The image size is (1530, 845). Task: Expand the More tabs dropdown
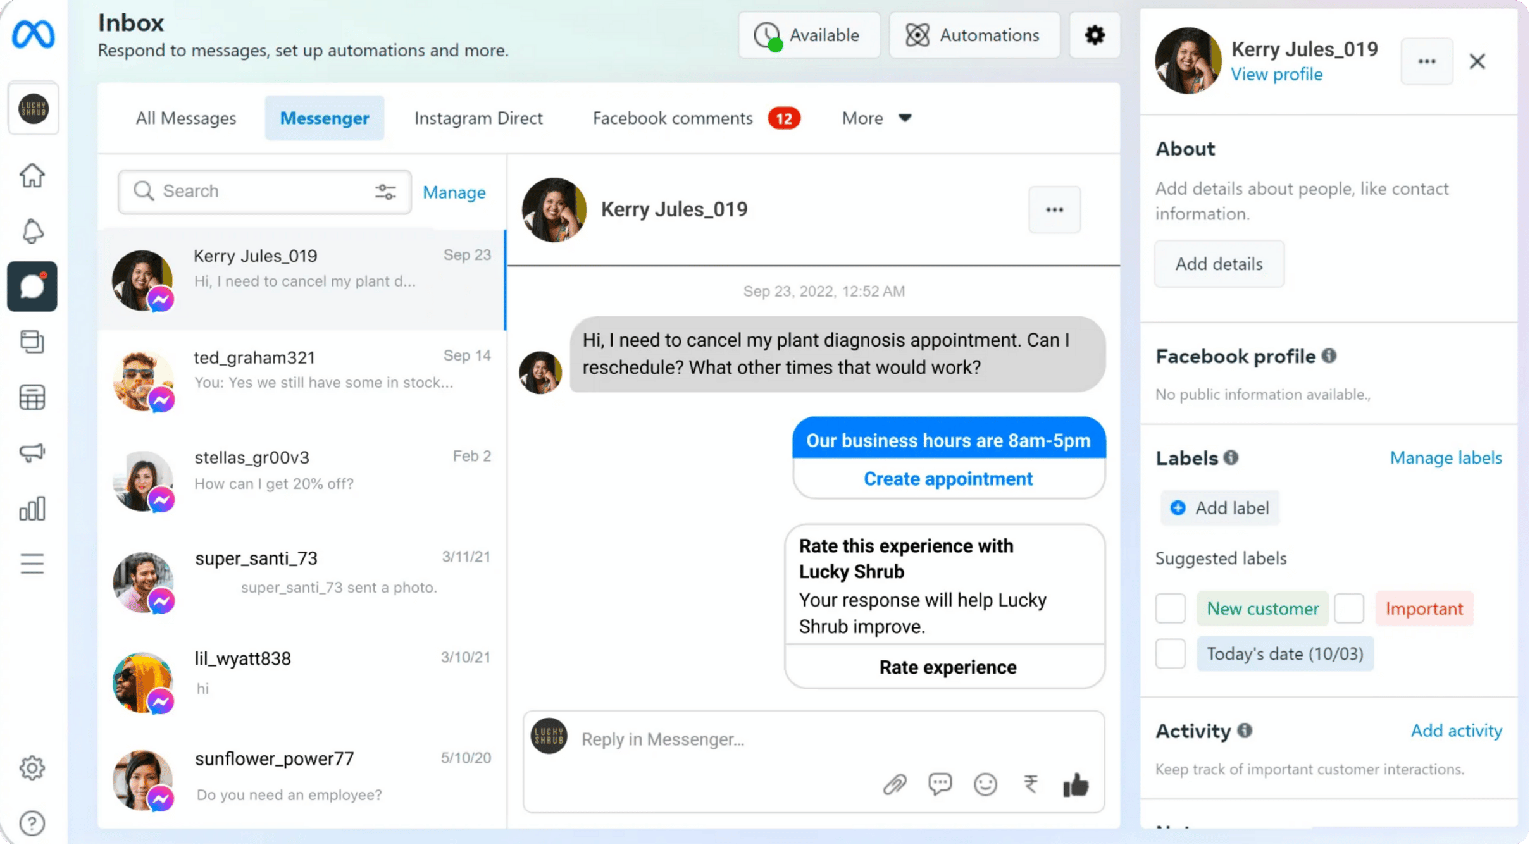coord(876,118)
